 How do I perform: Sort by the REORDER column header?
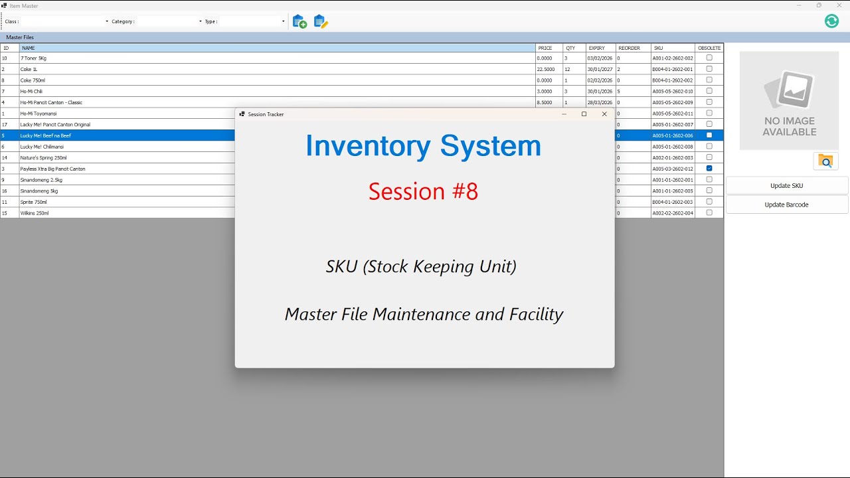point(633,48)
